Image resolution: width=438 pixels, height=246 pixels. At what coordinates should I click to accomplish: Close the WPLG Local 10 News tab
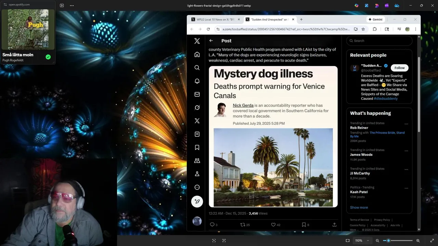[239, 19]
